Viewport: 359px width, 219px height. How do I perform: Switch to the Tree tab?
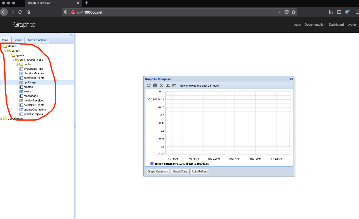click(x=5, y=40)
